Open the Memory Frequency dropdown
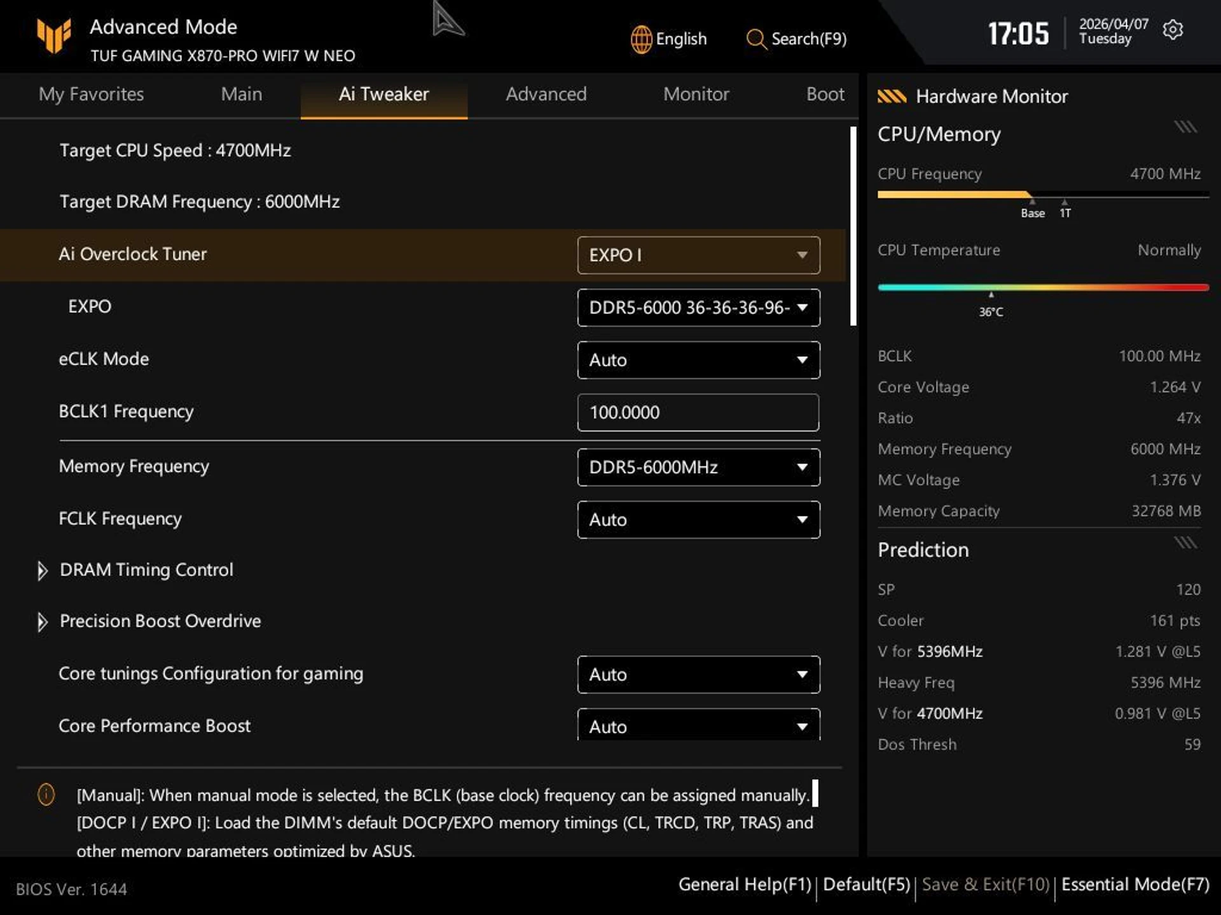 point(698,467)
